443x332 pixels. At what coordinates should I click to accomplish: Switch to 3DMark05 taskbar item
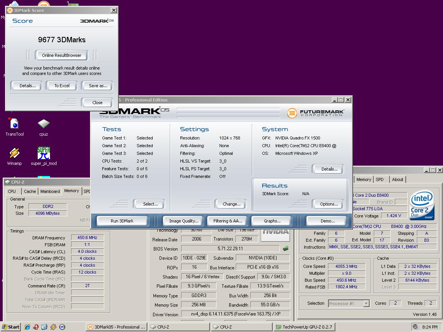tap(117, 327)
